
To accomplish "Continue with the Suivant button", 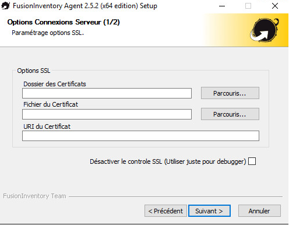I will pyautogui.click(x=209, y=211).
